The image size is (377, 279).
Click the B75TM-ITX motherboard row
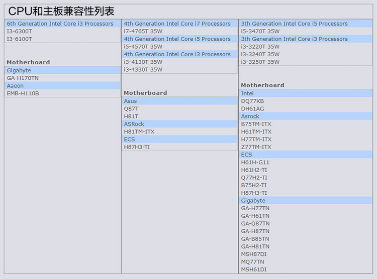[306, 124]
